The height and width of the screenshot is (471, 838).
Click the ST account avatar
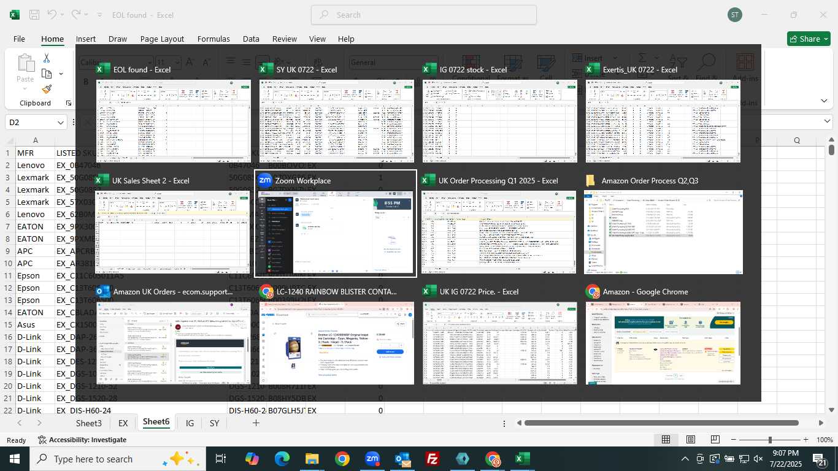[x=735, y=15]
